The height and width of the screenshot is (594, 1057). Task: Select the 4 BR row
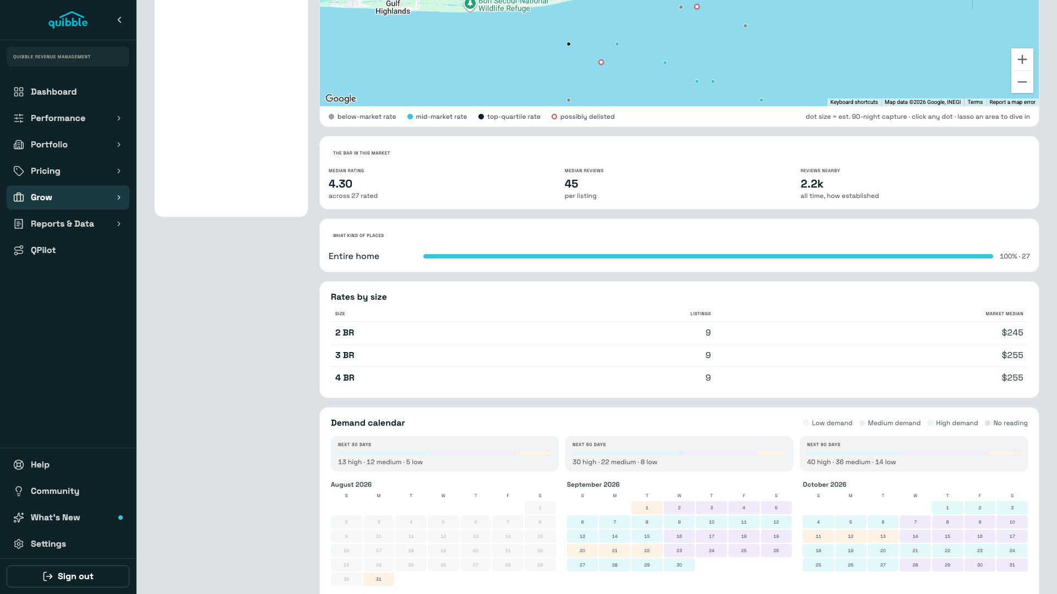[679, 378]
